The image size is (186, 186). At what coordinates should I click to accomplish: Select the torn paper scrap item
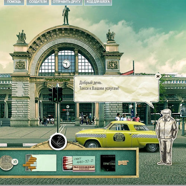pos(123,163)
